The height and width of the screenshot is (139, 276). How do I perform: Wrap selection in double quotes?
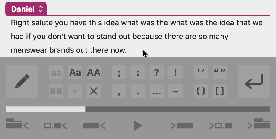coord(220,73)
